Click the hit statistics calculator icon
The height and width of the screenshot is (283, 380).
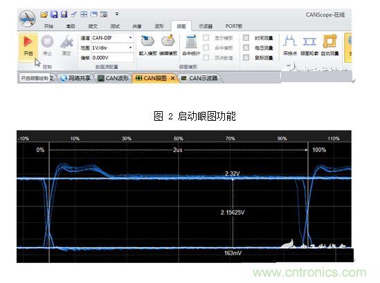click(191, 41)
